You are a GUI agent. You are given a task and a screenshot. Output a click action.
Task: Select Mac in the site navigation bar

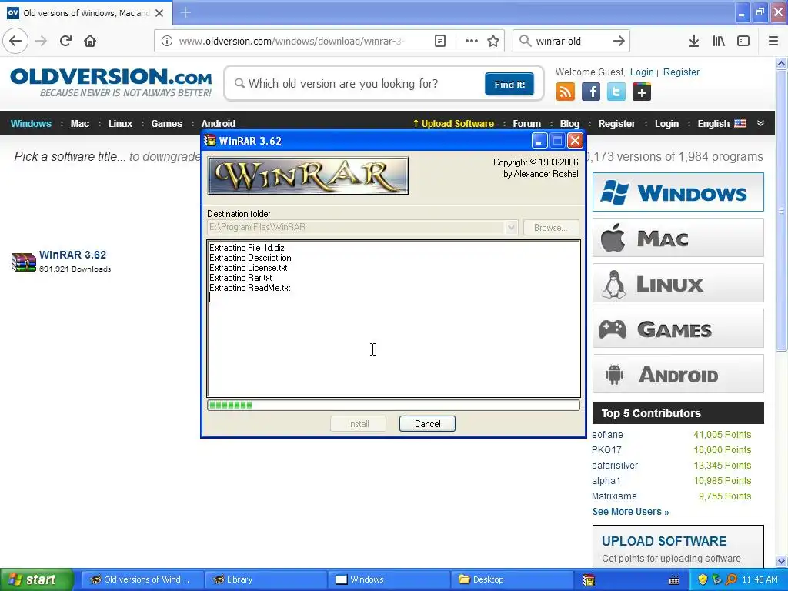tap(80, 124)
